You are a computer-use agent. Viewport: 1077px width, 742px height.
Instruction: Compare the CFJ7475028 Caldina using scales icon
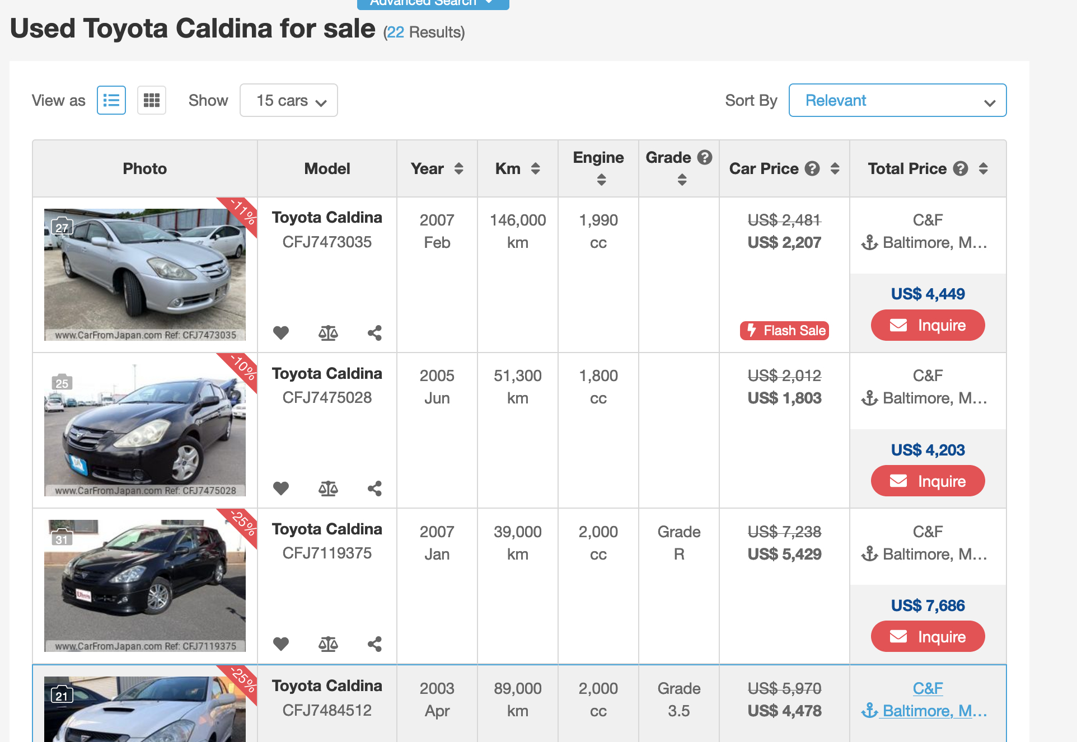[328, 489]
